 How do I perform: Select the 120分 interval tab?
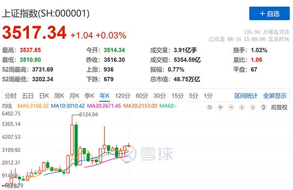pyautogui.click(x=123, y=96)
